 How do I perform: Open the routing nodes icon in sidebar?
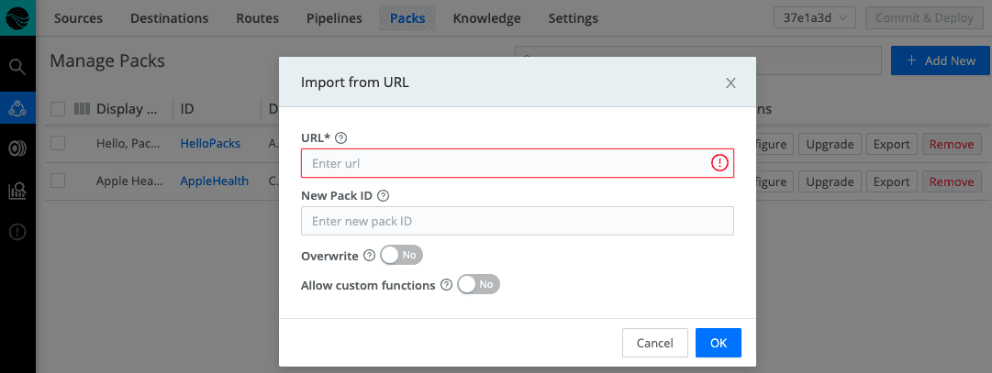pos(17,108)
